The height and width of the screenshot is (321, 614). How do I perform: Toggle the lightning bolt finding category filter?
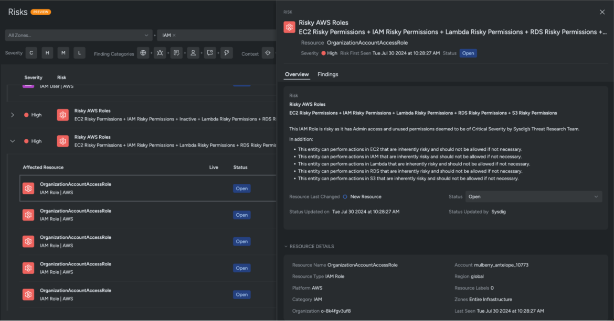point(227,53)
